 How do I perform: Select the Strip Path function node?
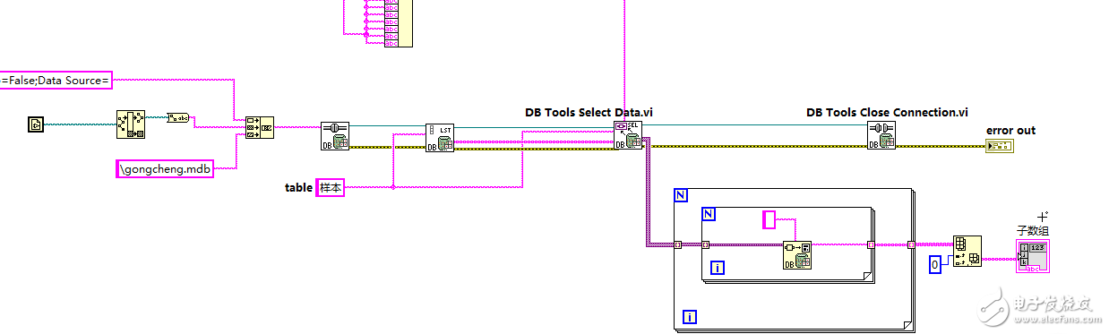[x=131, y=124]
